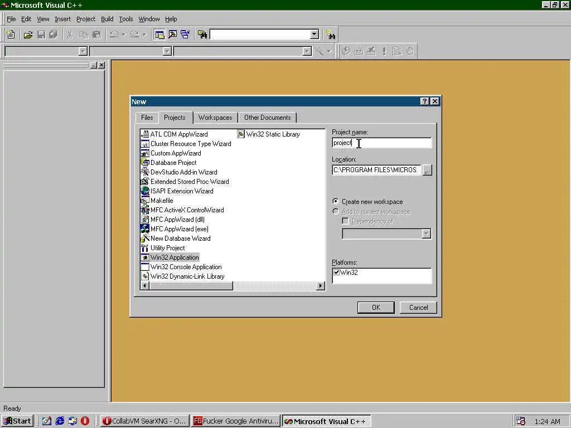This screenshot has width=571, height=428.
Task: Open the Undo history dropdown arrow
Action: [x=124, y=35]
